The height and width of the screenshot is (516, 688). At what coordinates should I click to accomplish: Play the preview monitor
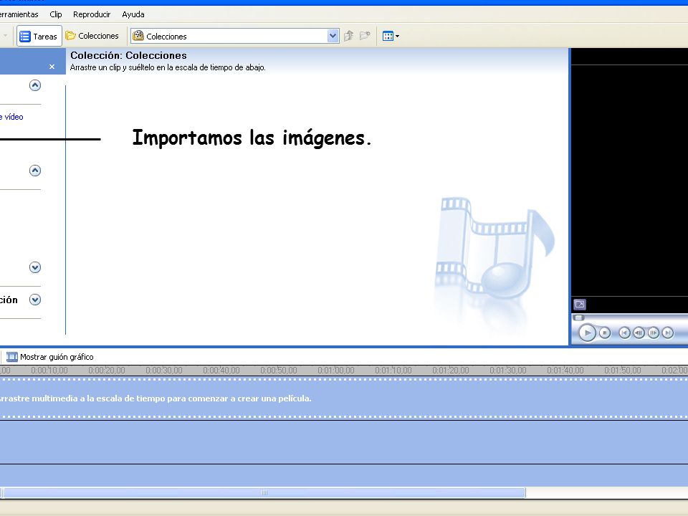click(587, 333)
